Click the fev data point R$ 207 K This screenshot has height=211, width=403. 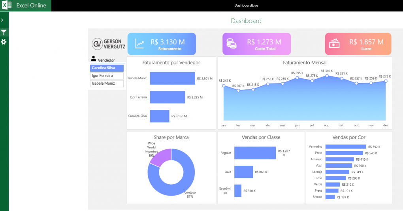click(239, 91)
